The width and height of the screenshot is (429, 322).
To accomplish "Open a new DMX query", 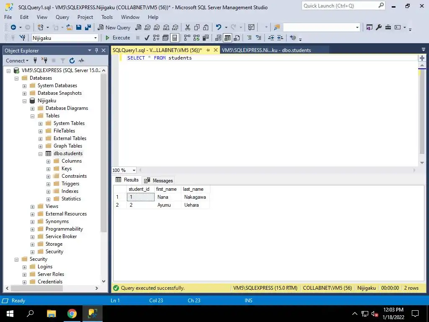I will (x=157, y=27).
